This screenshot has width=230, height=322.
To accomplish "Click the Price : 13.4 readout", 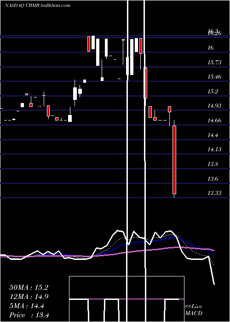I will click(29, 315).
